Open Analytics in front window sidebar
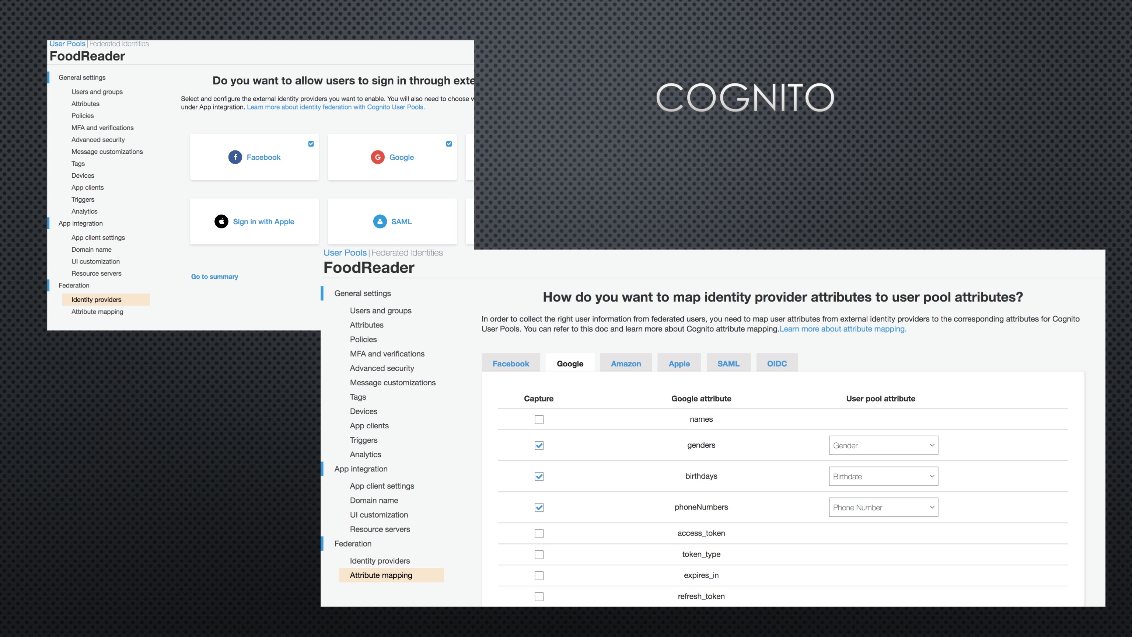 [365, 455]
